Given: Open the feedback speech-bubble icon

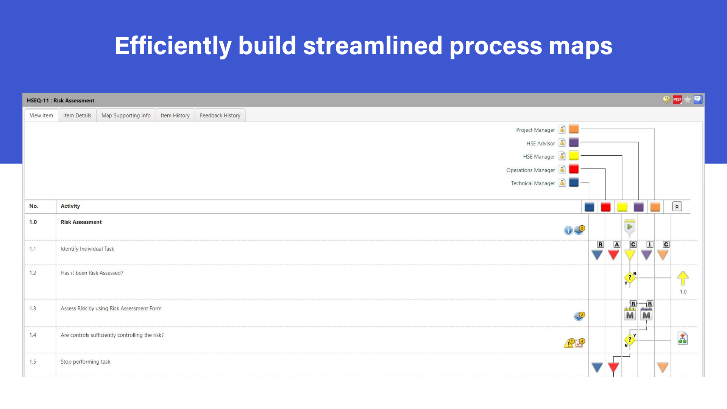Looking at the screenshot, I should pyautogui.click(x=698, y=100).
